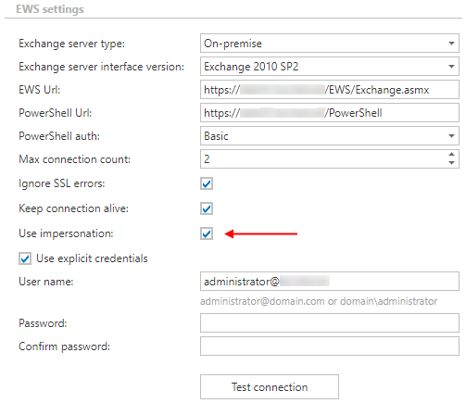
Task: Click the Confirm password field
Action: coord(330,346)
